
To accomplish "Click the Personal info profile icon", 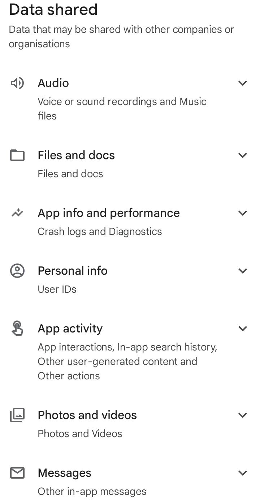I will (x=17, y=271).
